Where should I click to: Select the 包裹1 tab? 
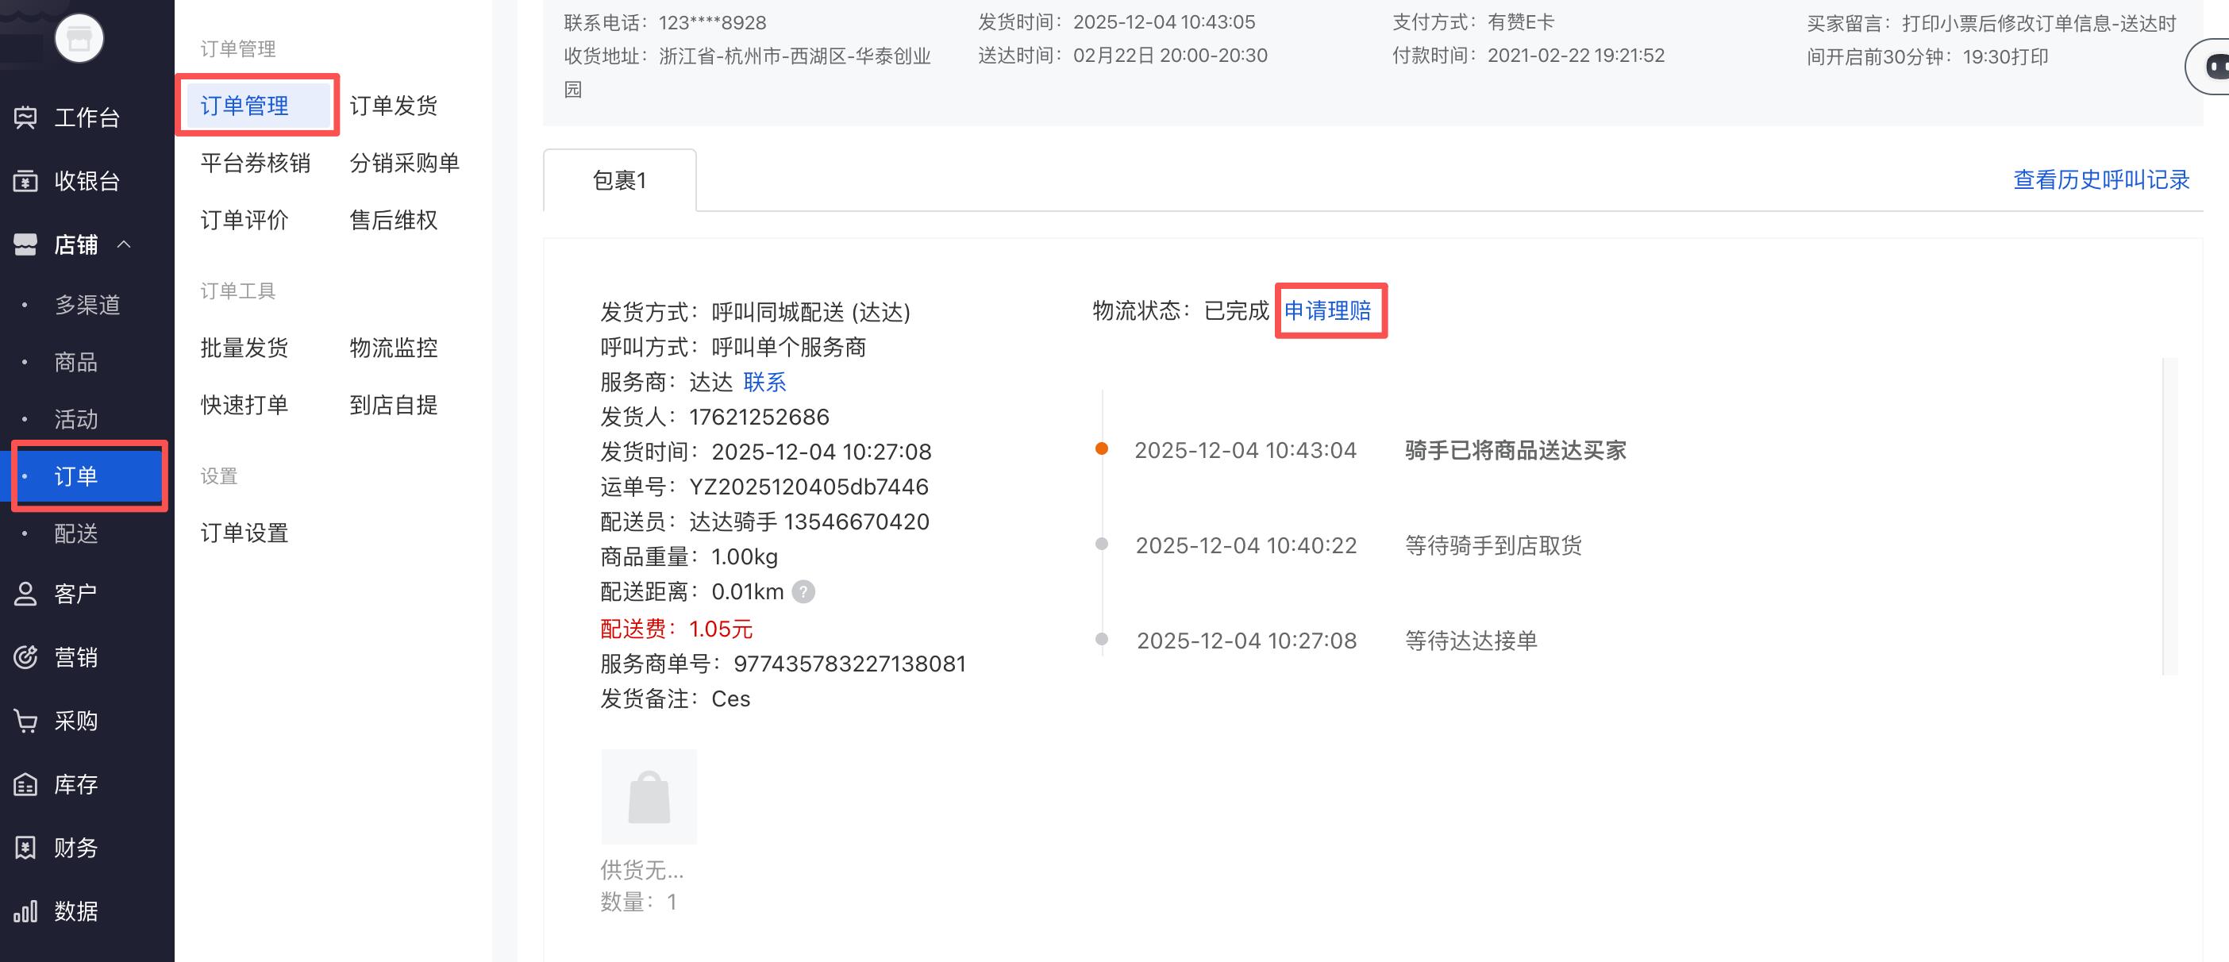tap(619, 180)
